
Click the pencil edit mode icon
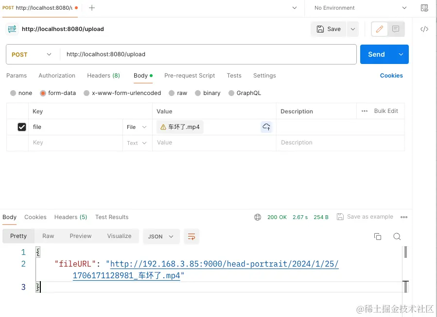tap(380, 29)
